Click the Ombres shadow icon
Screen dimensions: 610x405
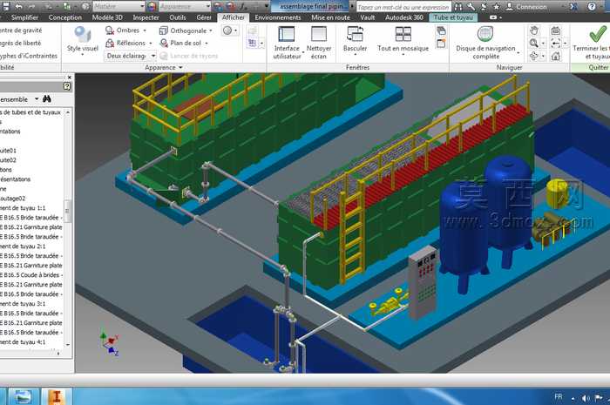[110, 30]
